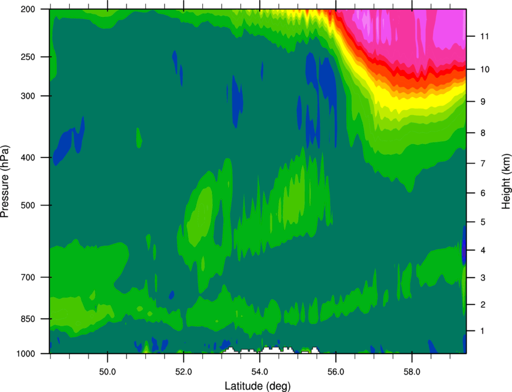Click the 4 km height label
The image size is (512, 392).
click(482, 250)
